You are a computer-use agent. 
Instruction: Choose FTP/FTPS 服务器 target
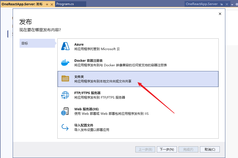click(138, 95)
